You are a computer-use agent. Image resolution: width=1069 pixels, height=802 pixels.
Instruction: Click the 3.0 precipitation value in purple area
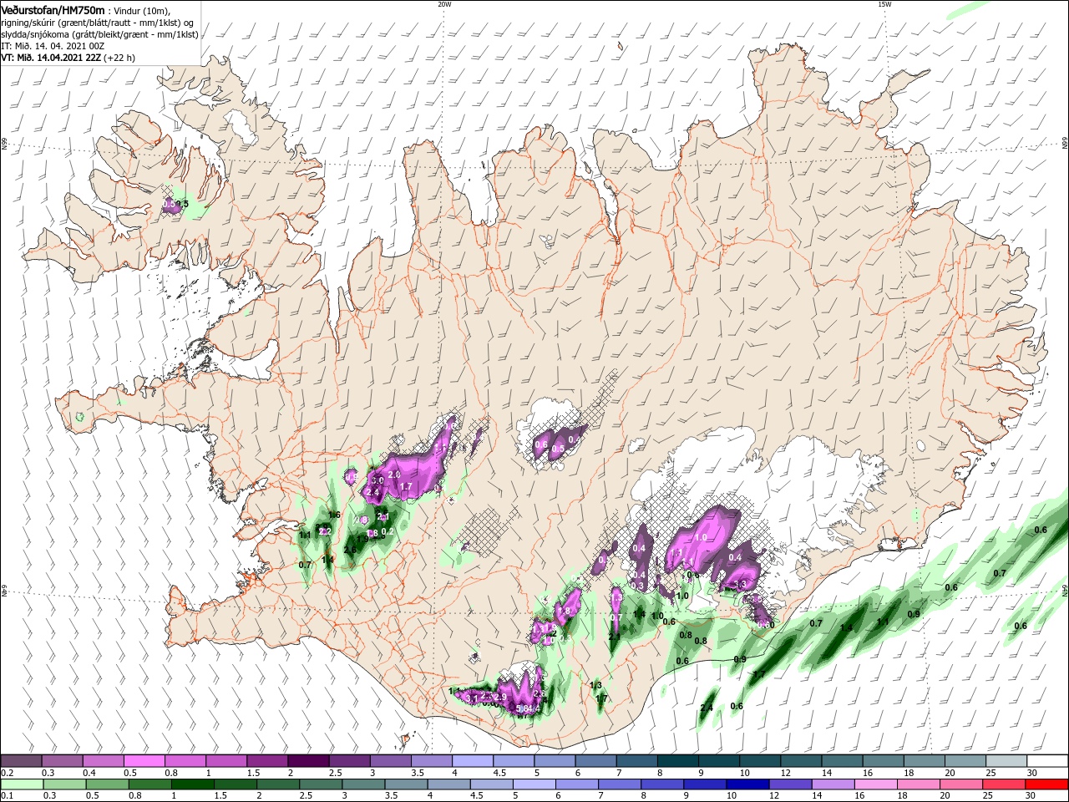click(377, 480)
